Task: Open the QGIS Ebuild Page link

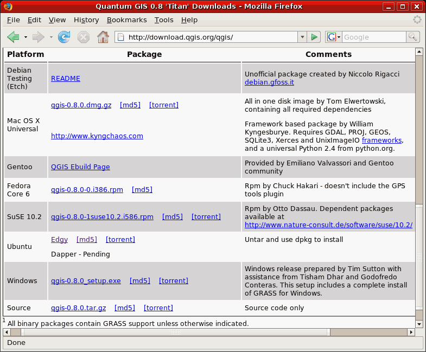Action: pos(80,167)
